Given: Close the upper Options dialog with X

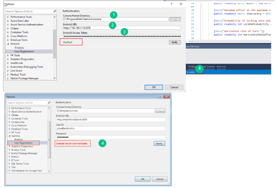Looking at the screenshot, I should pos(181,4).
